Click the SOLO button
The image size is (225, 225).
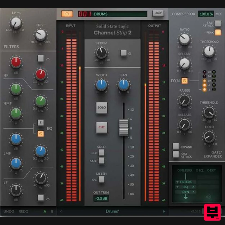pos(102,108)
